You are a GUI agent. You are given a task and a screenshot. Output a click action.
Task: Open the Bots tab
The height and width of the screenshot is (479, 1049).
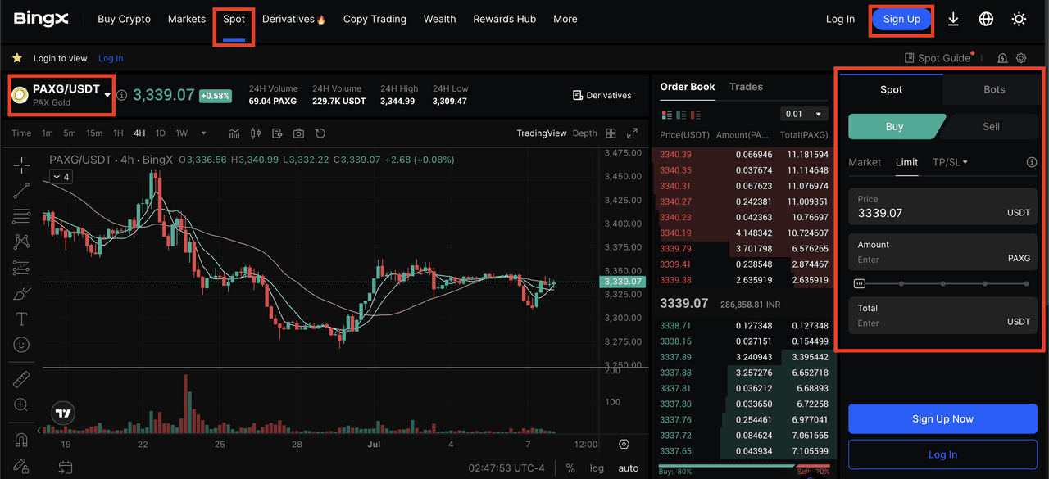coord(993,89)
